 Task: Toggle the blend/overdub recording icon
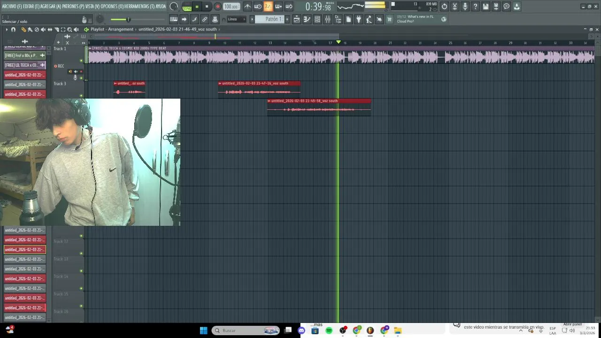pos(278,7)
